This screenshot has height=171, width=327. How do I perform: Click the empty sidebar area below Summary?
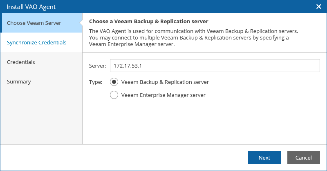click(x=41, y=118)
